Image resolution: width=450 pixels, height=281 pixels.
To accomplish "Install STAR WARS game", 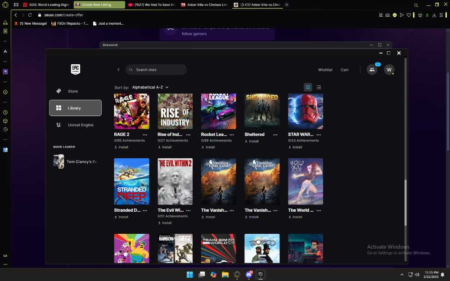I will coord(295,147).
